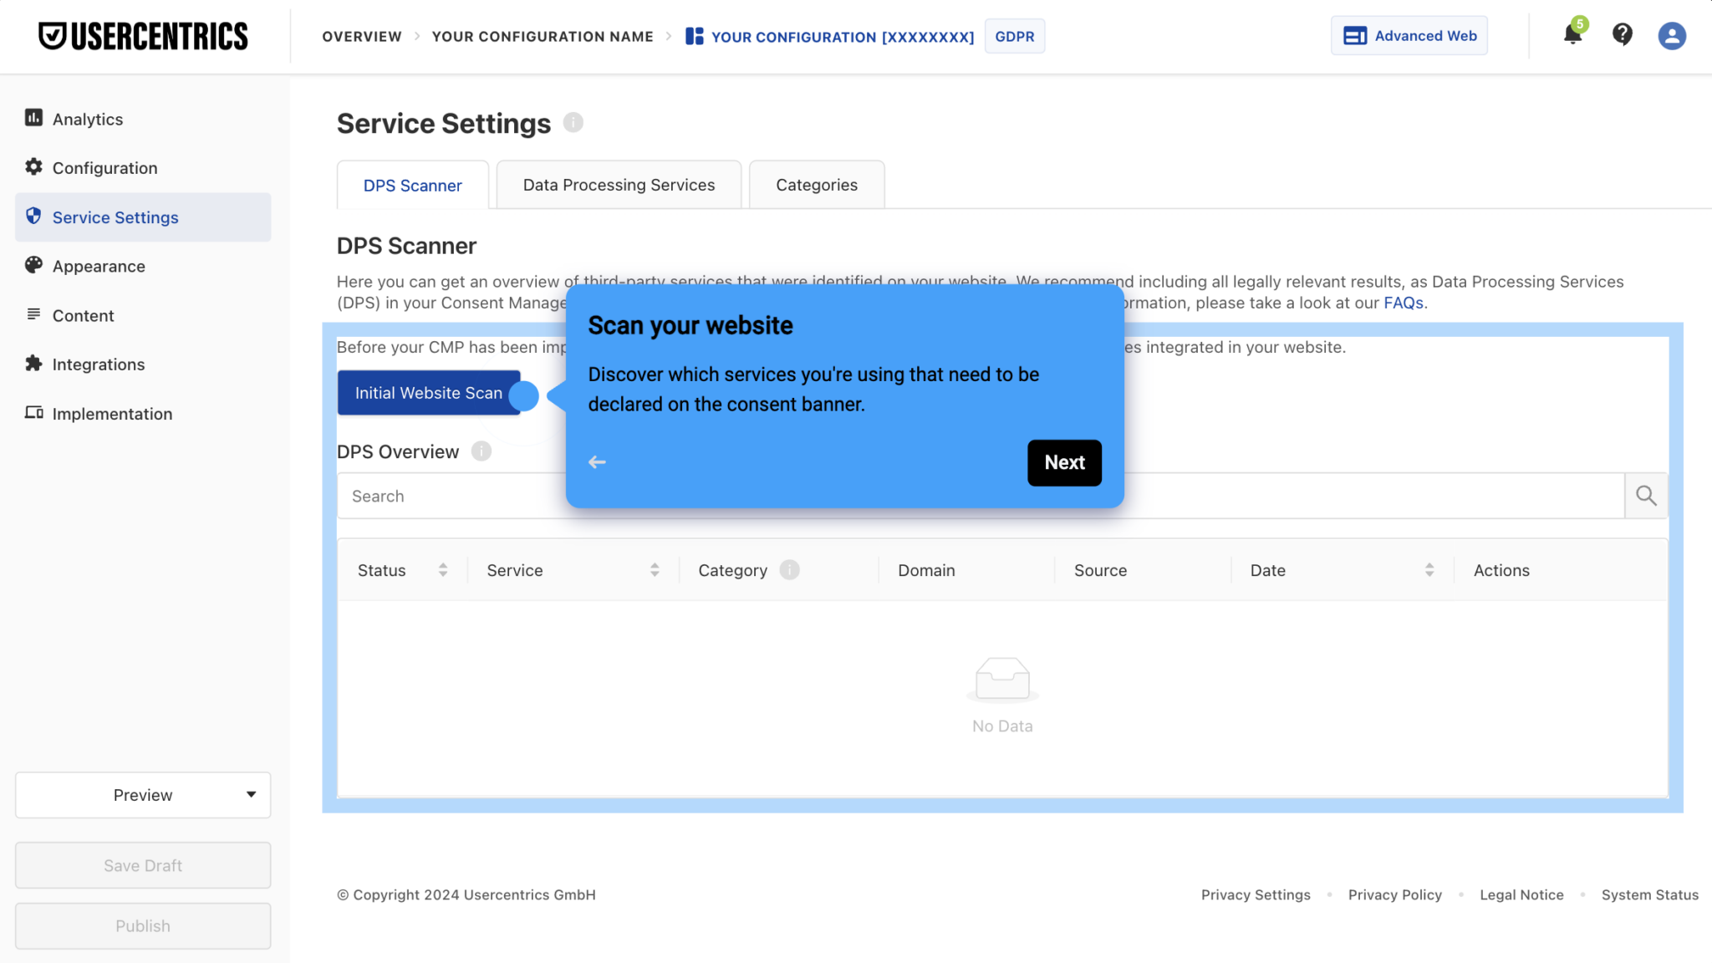Expand the Preview dropdown

pyautogui.click(x=142, y=795)
